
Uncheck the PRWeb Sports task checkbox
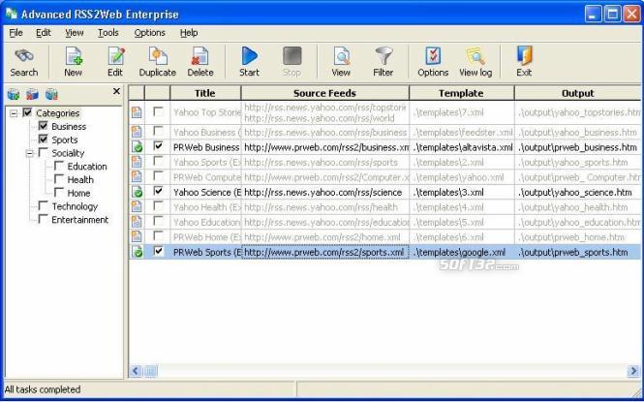click(158, 251)
